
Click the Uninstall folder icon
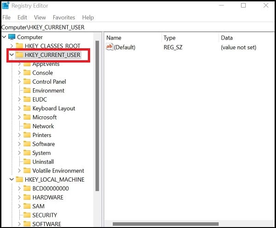(27, 161)
